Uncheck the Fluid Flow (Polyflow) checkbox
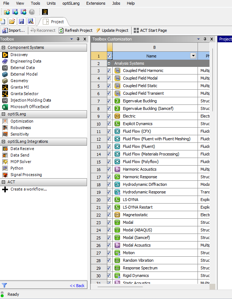This screenshot has width=232, height=299. [x=109, y=162]
